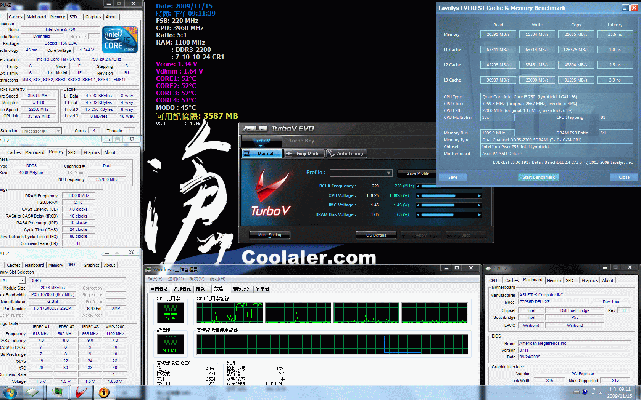Open Graphics tab in the Mainboard CPU-Z window
Image resolution: width=641 pixels, height=400 pixels.
point(589,280)
